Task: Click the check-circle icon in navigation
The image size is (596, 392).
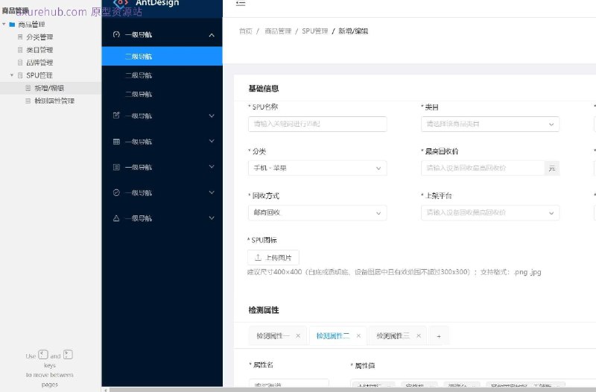Action: [x=116, y=192]
